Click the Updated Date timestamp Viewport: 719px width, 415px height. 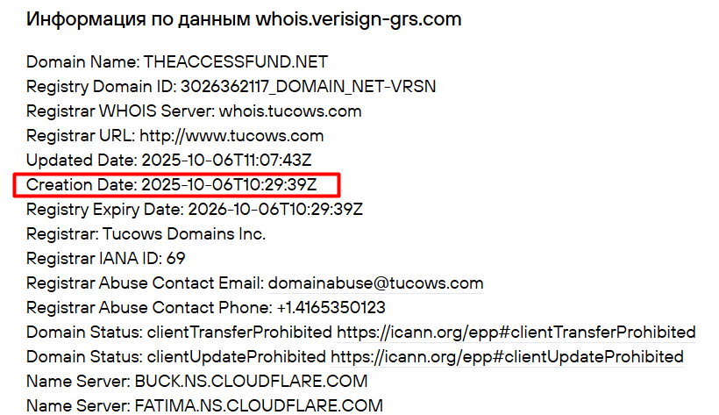coord(226,161)
